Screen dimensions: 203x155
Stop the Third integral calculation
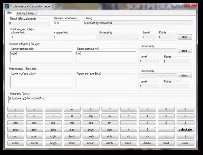pyautogui.click(x=185, y=37)
